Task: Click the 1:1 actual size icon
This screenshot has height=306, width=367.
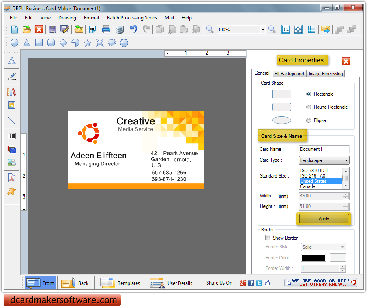Action: coord(286,29)
